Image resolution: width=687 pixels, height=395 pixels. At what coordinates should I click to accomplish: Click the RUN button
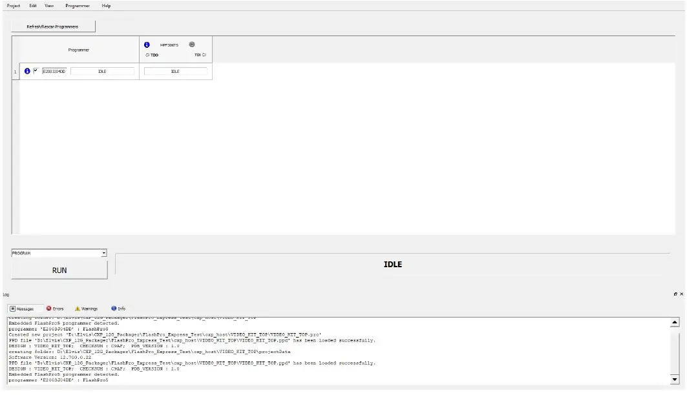coord(59,270)
